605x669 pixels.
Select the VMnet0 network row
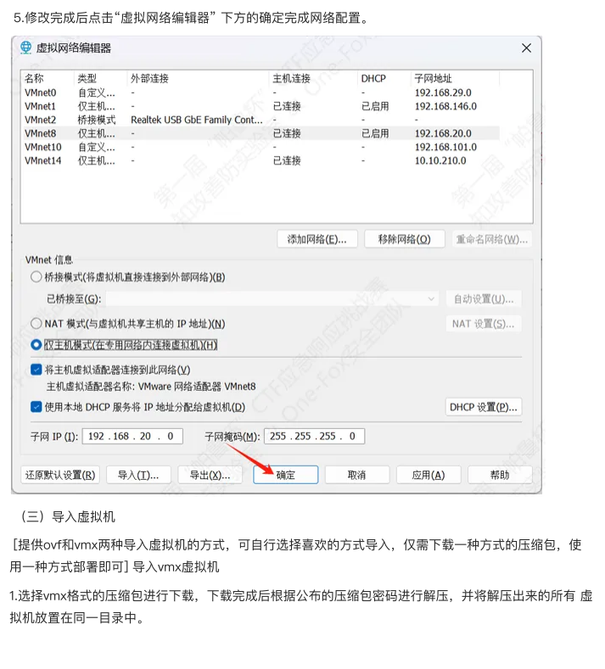coord(41,92)
